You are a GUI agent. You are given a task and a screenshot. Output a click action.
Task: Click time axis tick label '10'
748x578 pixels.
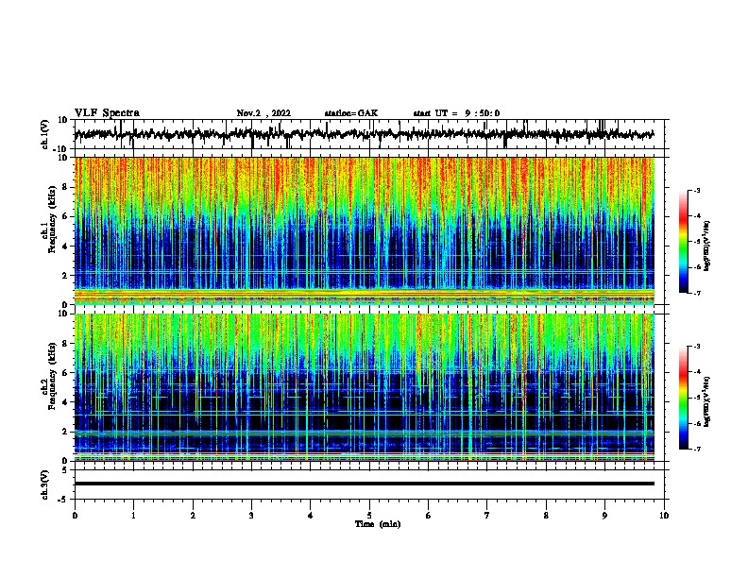(x=664, y=515)
